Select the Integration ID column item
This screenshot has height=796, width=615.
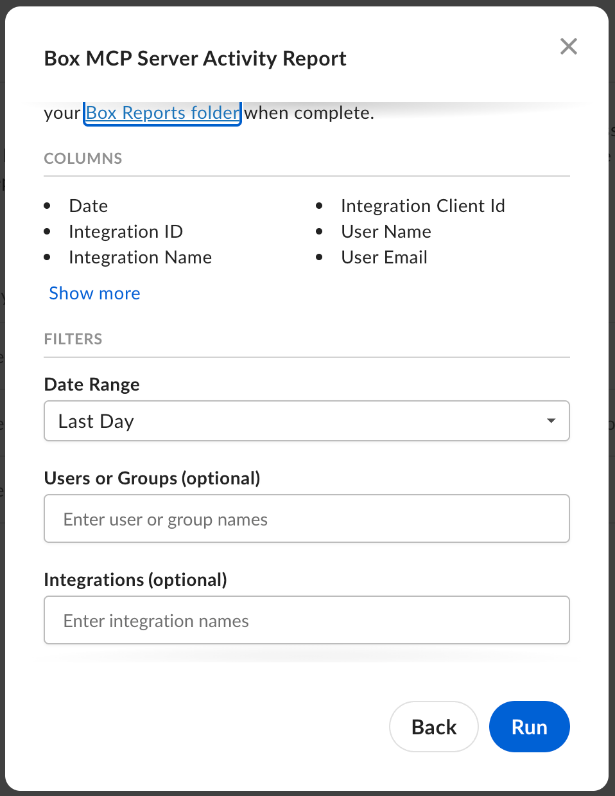pyautogui.click(x=126, y=232)
